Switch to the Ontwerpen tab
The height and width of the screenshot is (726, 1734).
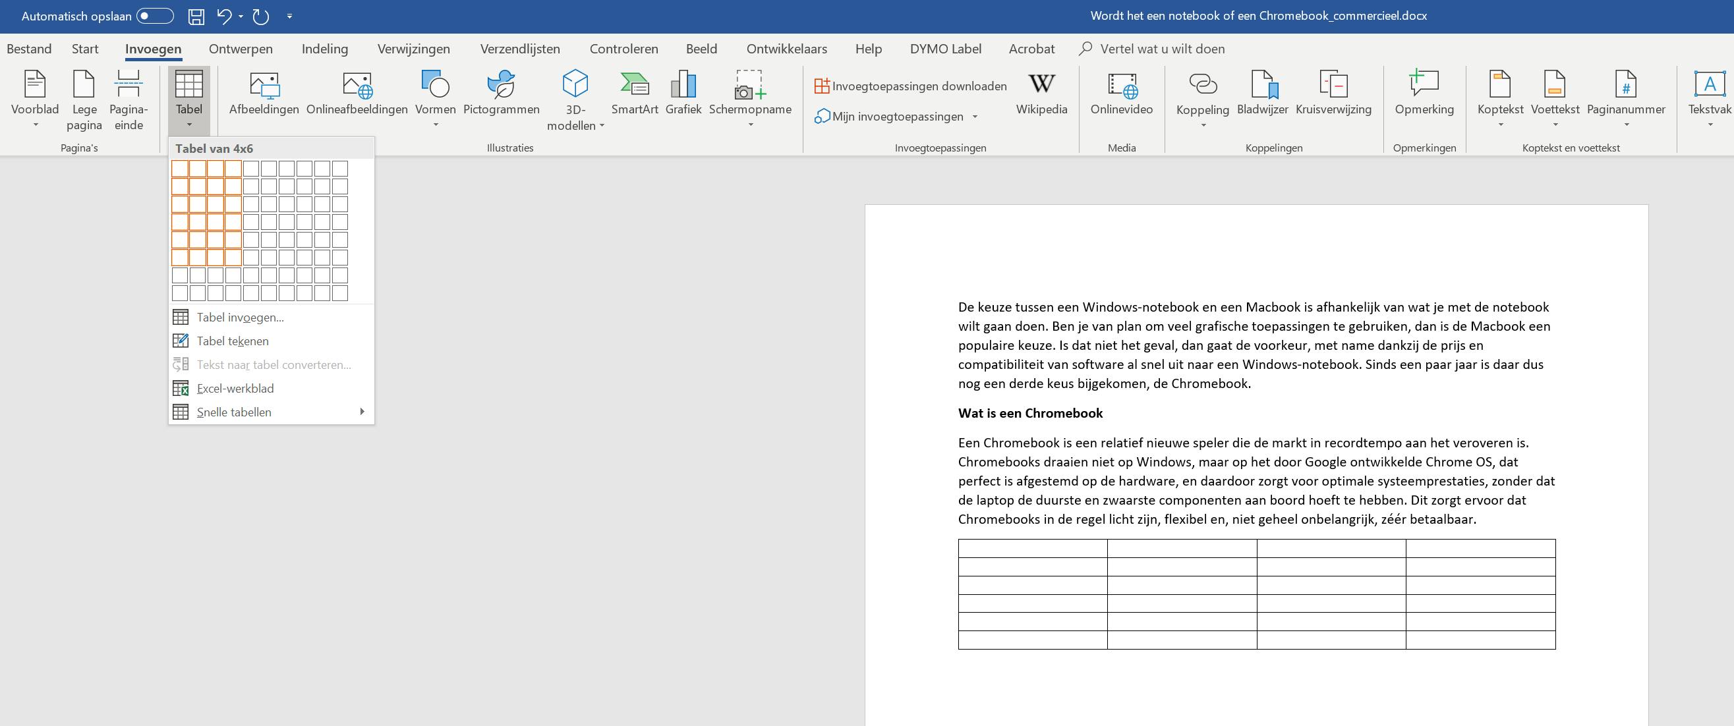point(241,49)
